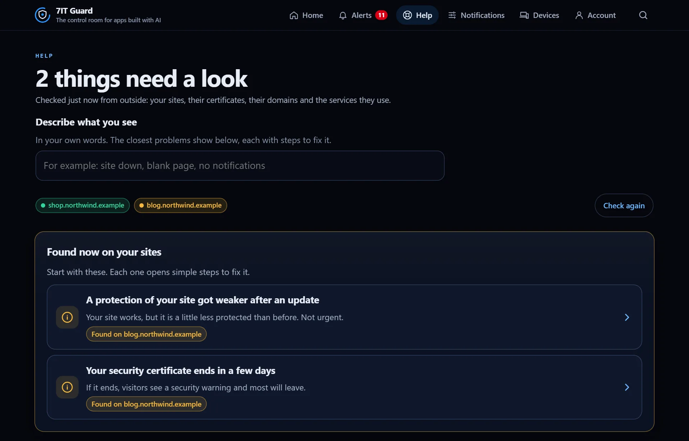Select the blog.northwind.example site chip

181,205
